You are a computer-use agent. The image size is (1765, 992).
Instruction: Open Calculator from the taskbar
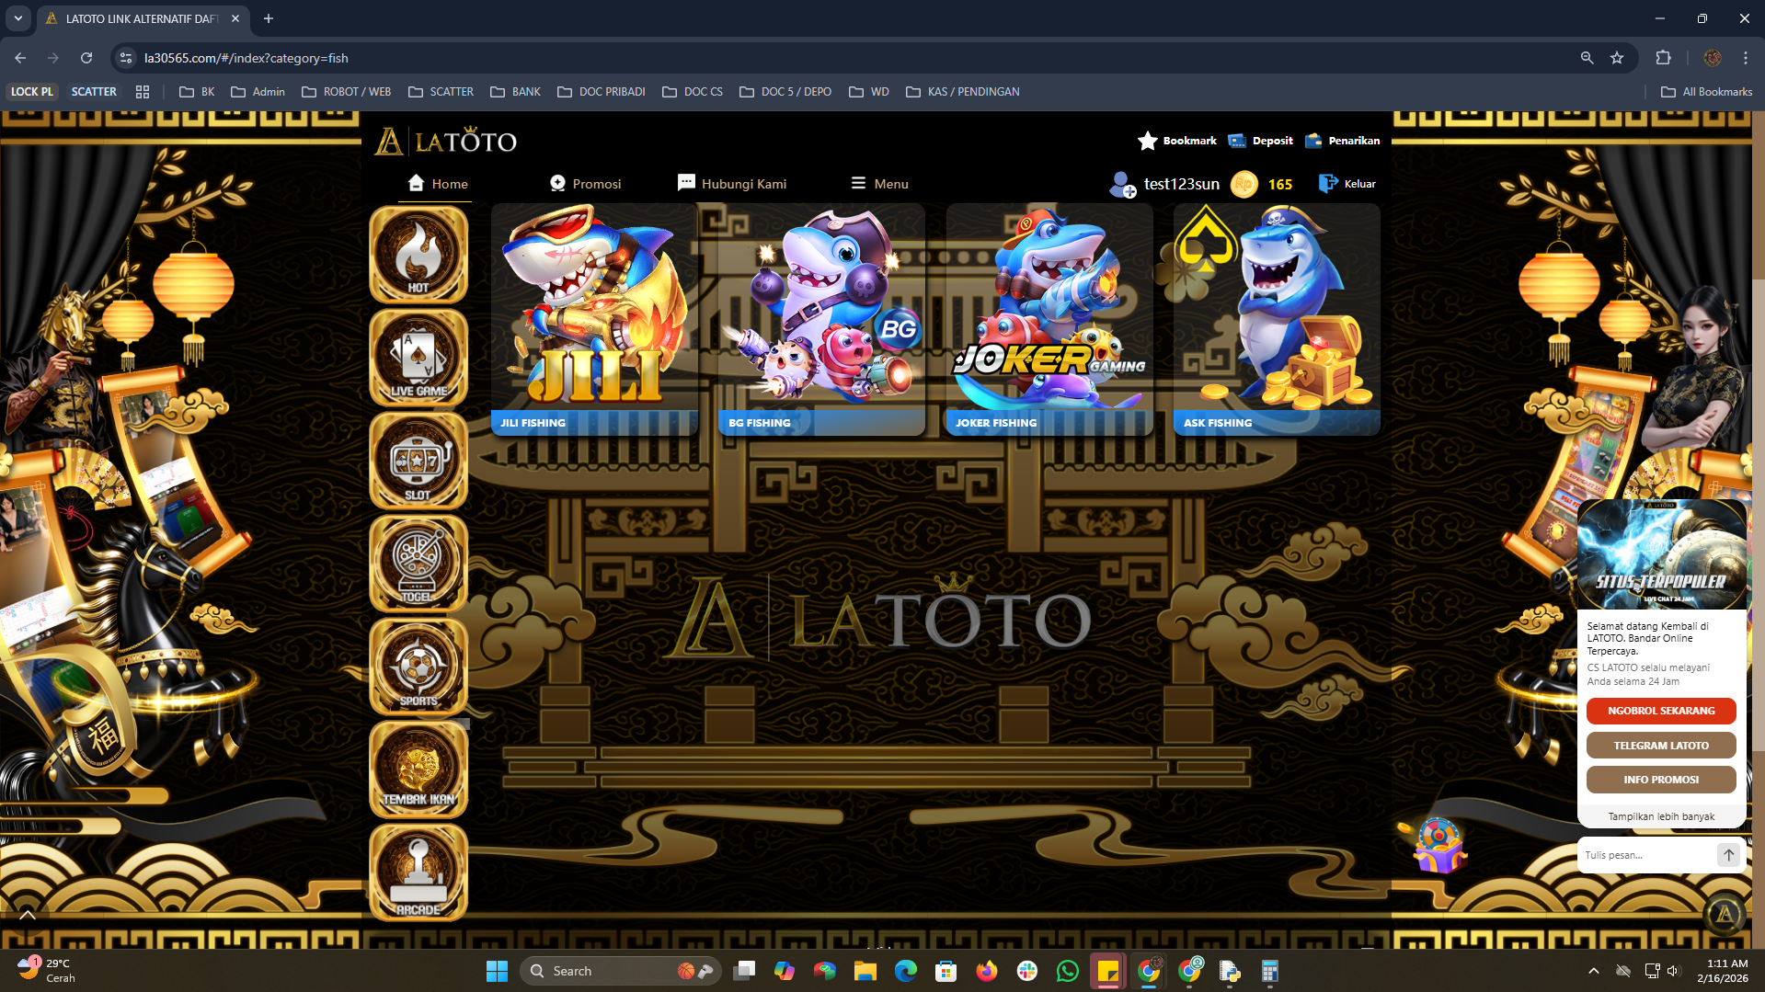point(1269,971)
